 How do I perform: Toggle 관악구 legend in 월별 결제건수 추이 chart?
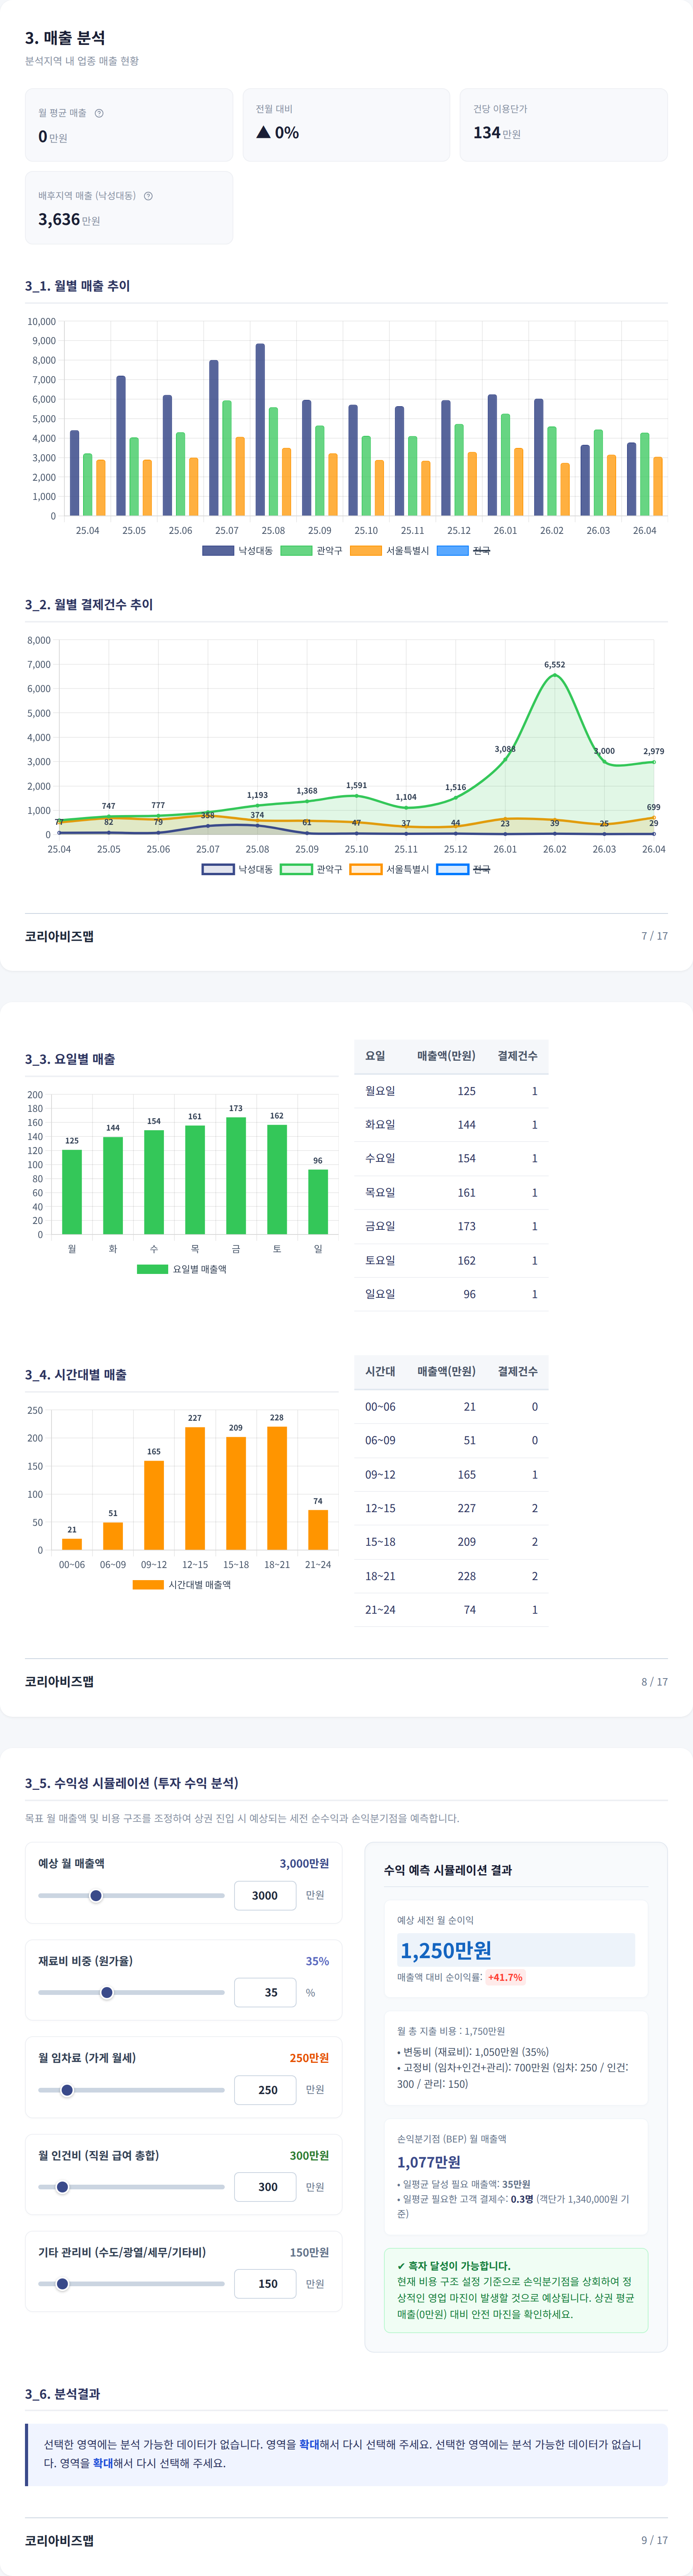click(311, 869)
